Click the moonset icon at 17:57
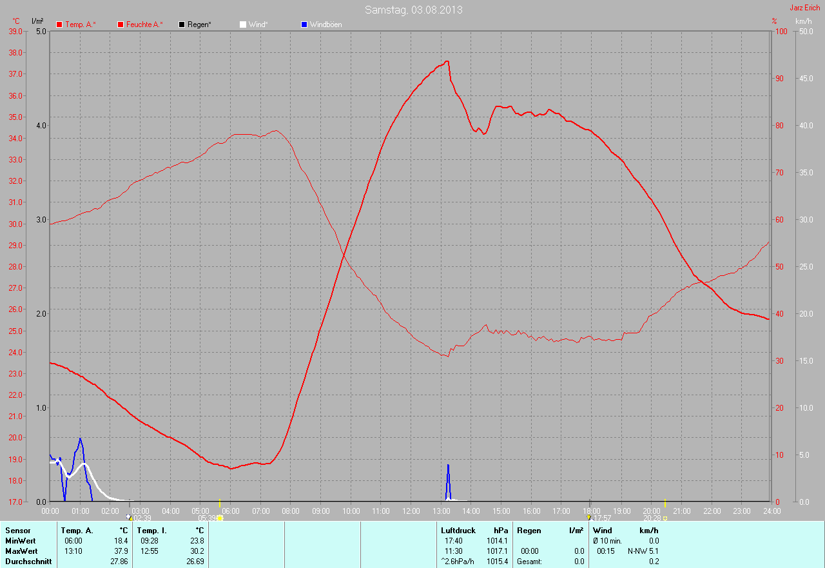Screen dimensions: 825x568 [x=589, y=517]
